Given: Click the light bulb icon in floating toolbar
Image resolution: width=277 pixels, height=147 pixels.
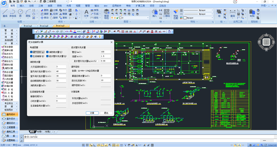Looking at the screenshot, I should tap(100, 36).
